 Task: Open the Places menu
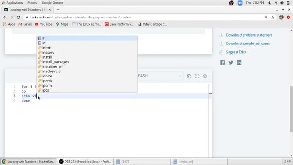(x=32, y=3)
